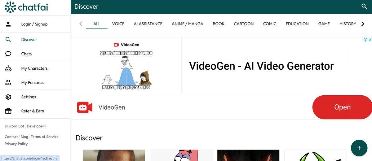Open the Privacy Policy link
Screen dimensions: 372x161
(x=16, y=144)
